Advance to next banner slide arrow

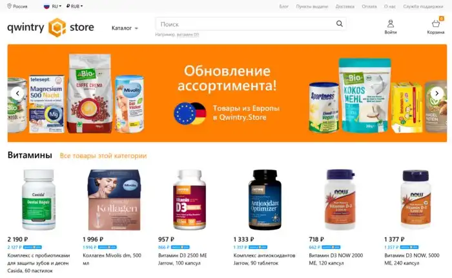437,94
